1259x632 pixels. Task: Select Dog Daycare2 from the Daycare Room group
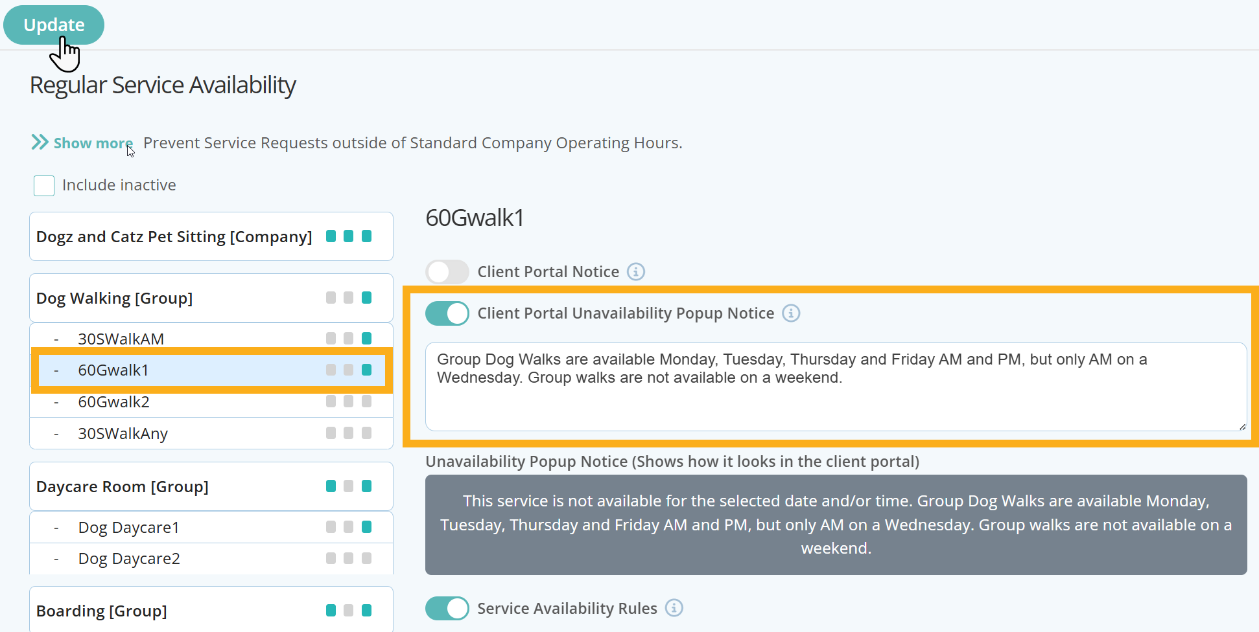pyautogui.click(x=128, y=558)
